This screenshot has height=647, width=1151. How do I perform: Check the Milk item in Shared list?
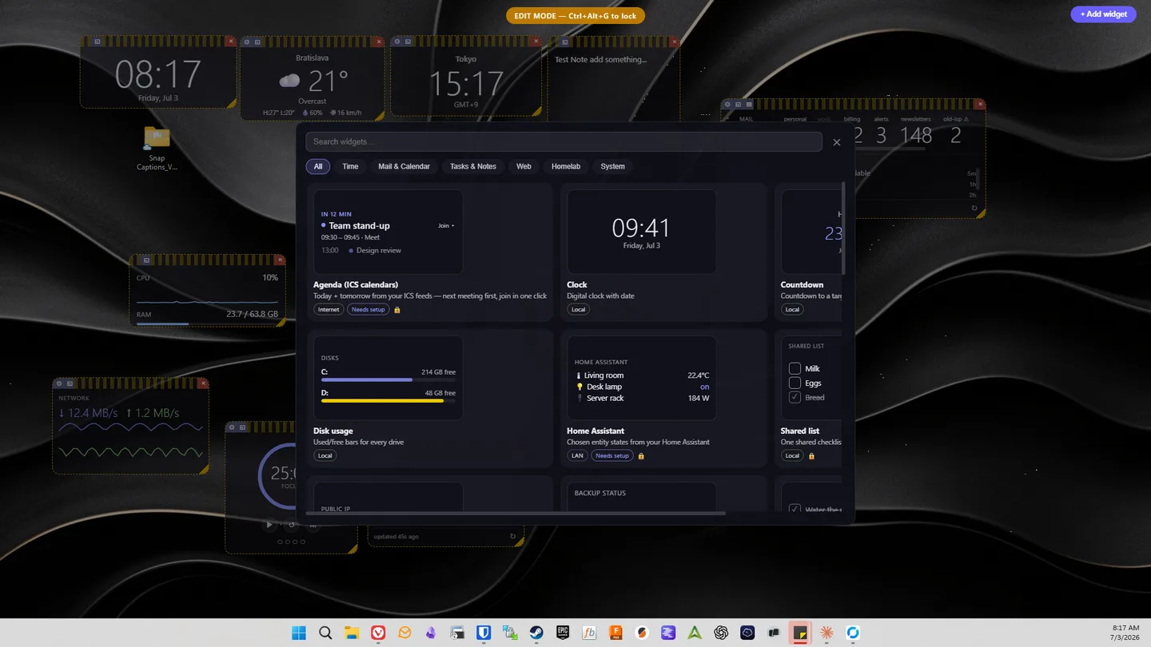tap(795, 368)
